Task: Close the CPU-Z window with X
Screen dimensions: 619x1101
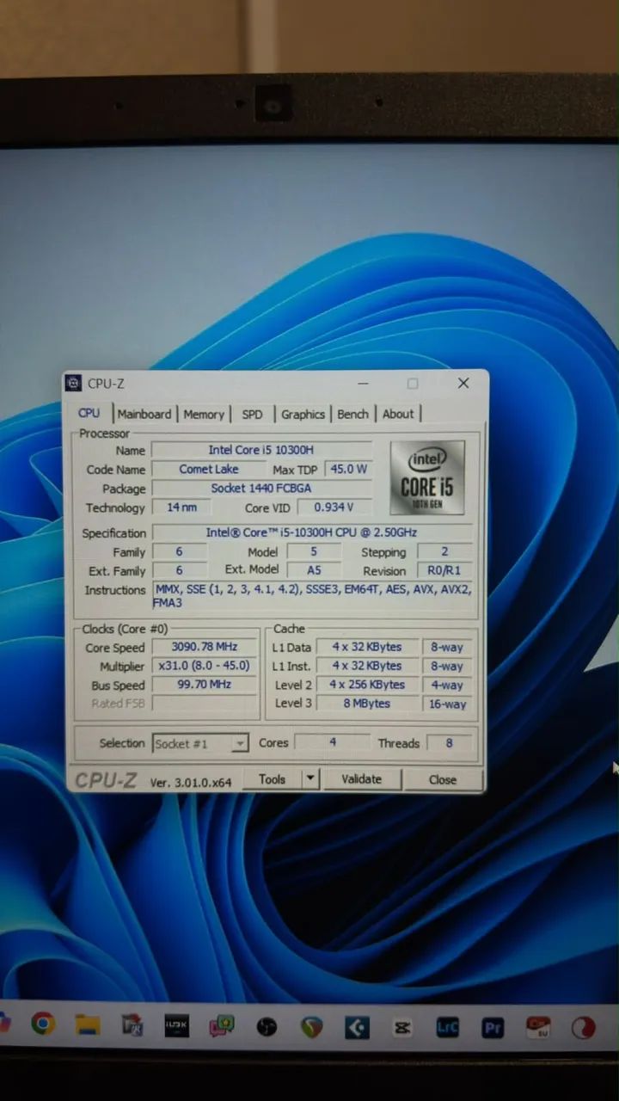Action: tap(463, 384)
